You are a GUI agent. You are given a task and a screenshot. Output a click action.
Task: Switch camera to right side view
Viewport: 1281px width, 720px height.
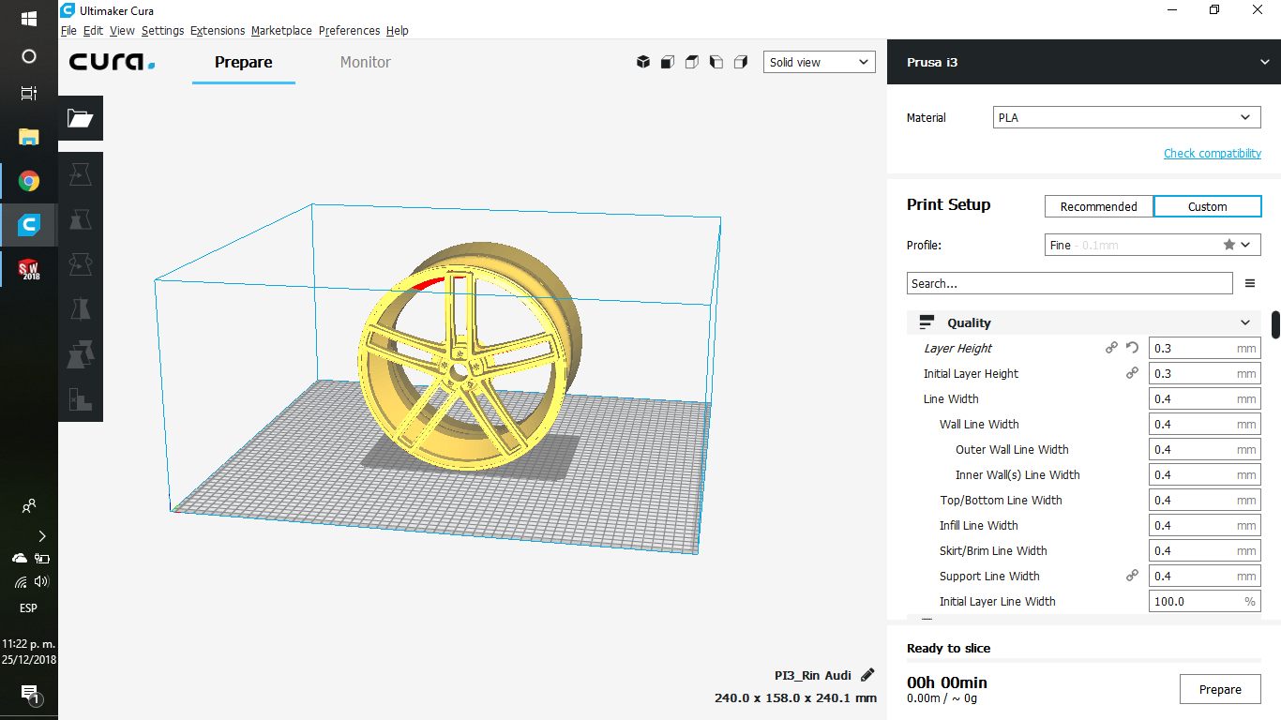741,62
